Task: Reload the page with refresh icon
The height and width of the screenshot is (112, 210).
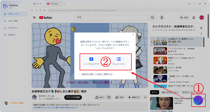Action: click(40, 10)
